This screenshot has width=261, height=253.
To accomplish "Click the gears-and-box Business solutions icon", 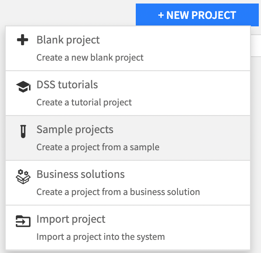I will 23,177.
